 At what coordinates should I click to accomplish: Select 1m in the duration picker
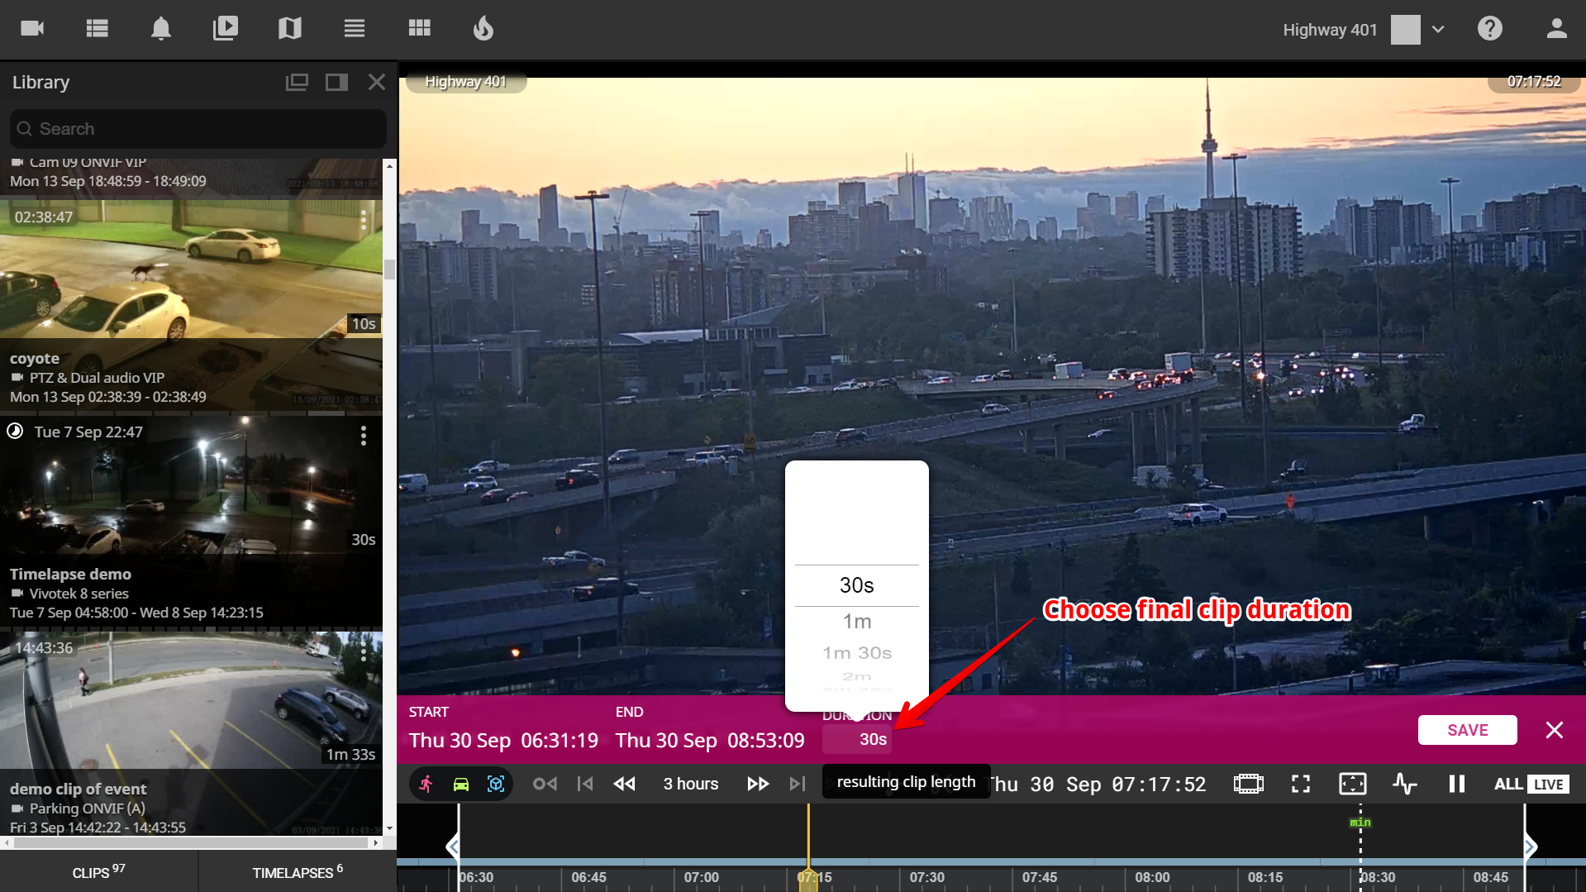pyautogui.click(x=856, y=621)
